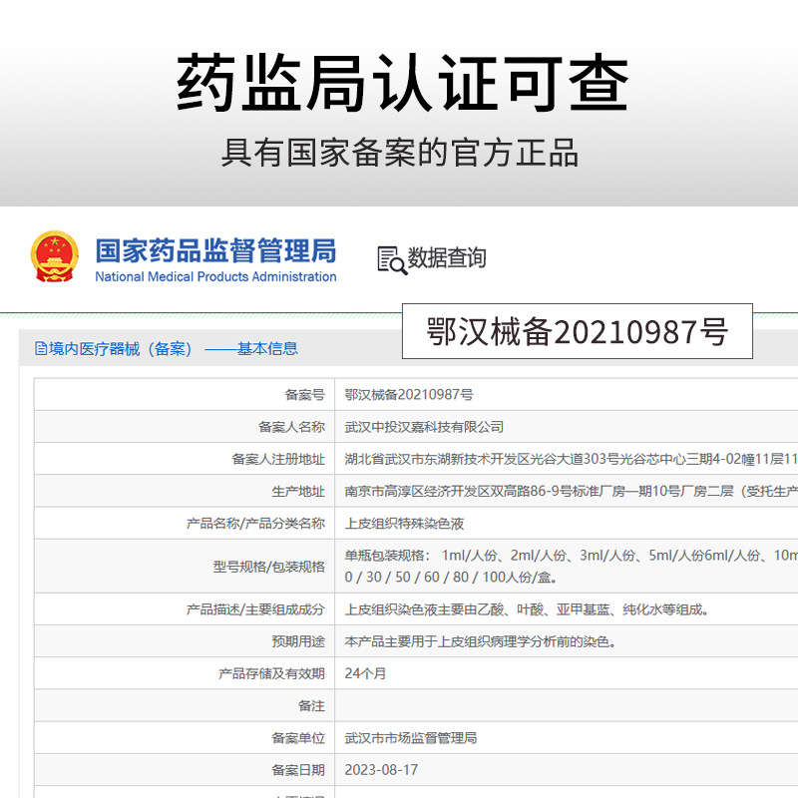Click the 备案人名称 label
Image resolution: width=798 pixels, height=798 pixels.
coord(291,427)
